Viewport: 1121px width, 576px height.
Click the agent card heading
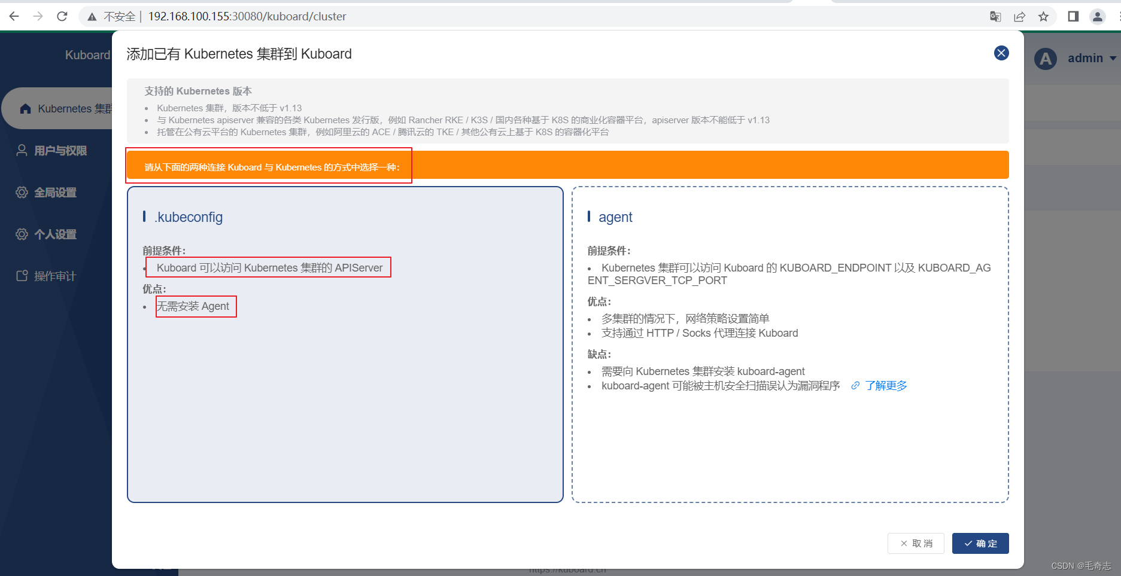[615, 217]
